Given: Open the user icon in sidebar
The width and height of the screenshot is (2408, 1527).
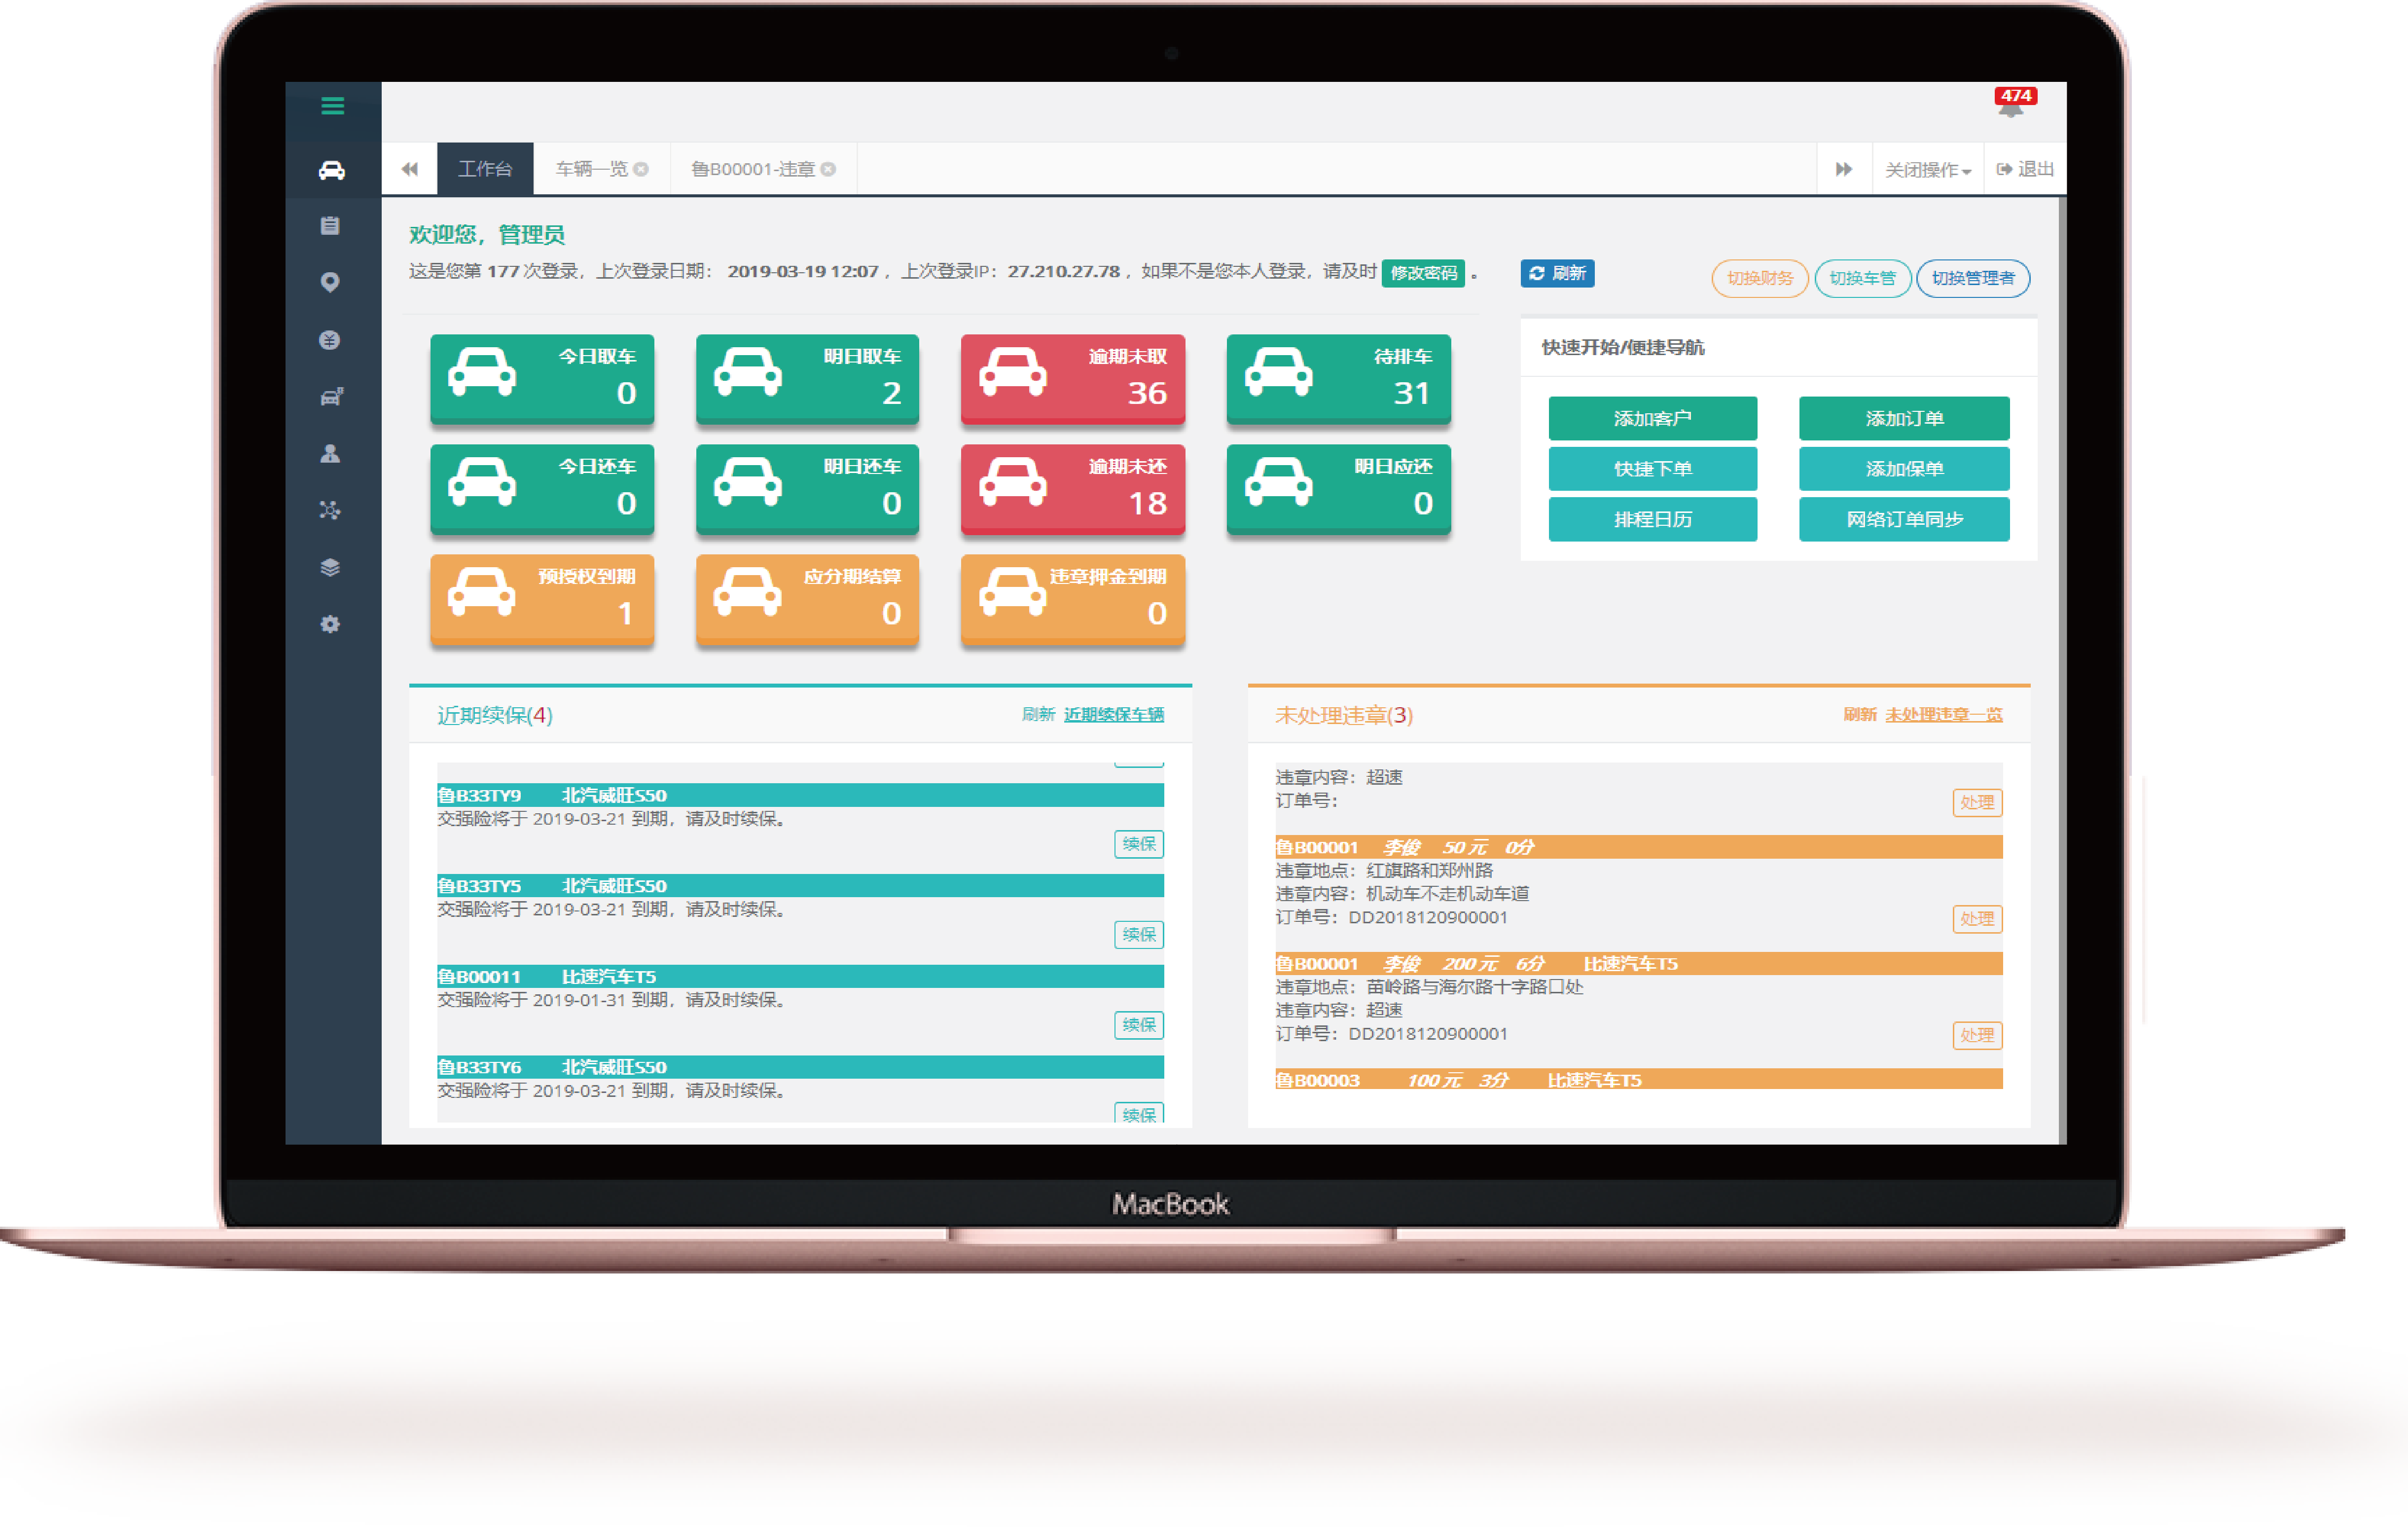Looking at the screenshot, I should point(330,454).
